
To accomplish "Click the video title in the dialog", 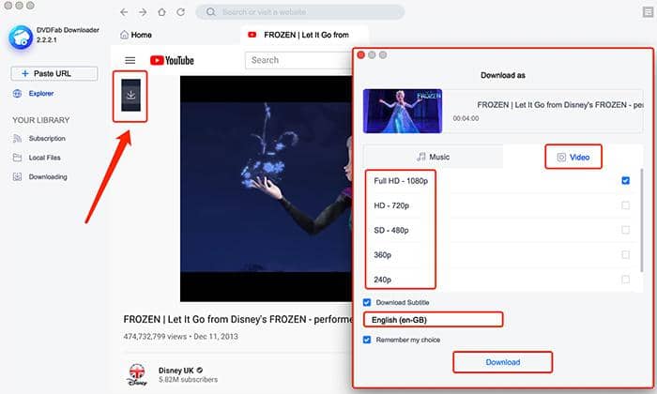I will (560, 105).
